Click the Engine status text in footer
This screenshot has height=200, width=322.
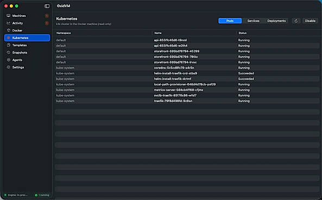coord(18,195)
